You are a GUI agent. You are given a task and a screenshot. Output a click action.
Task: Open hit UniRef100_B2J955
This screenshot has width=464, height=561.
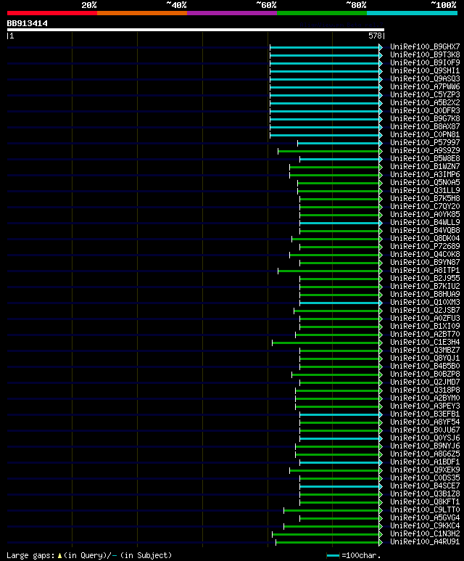pos(425,279)
